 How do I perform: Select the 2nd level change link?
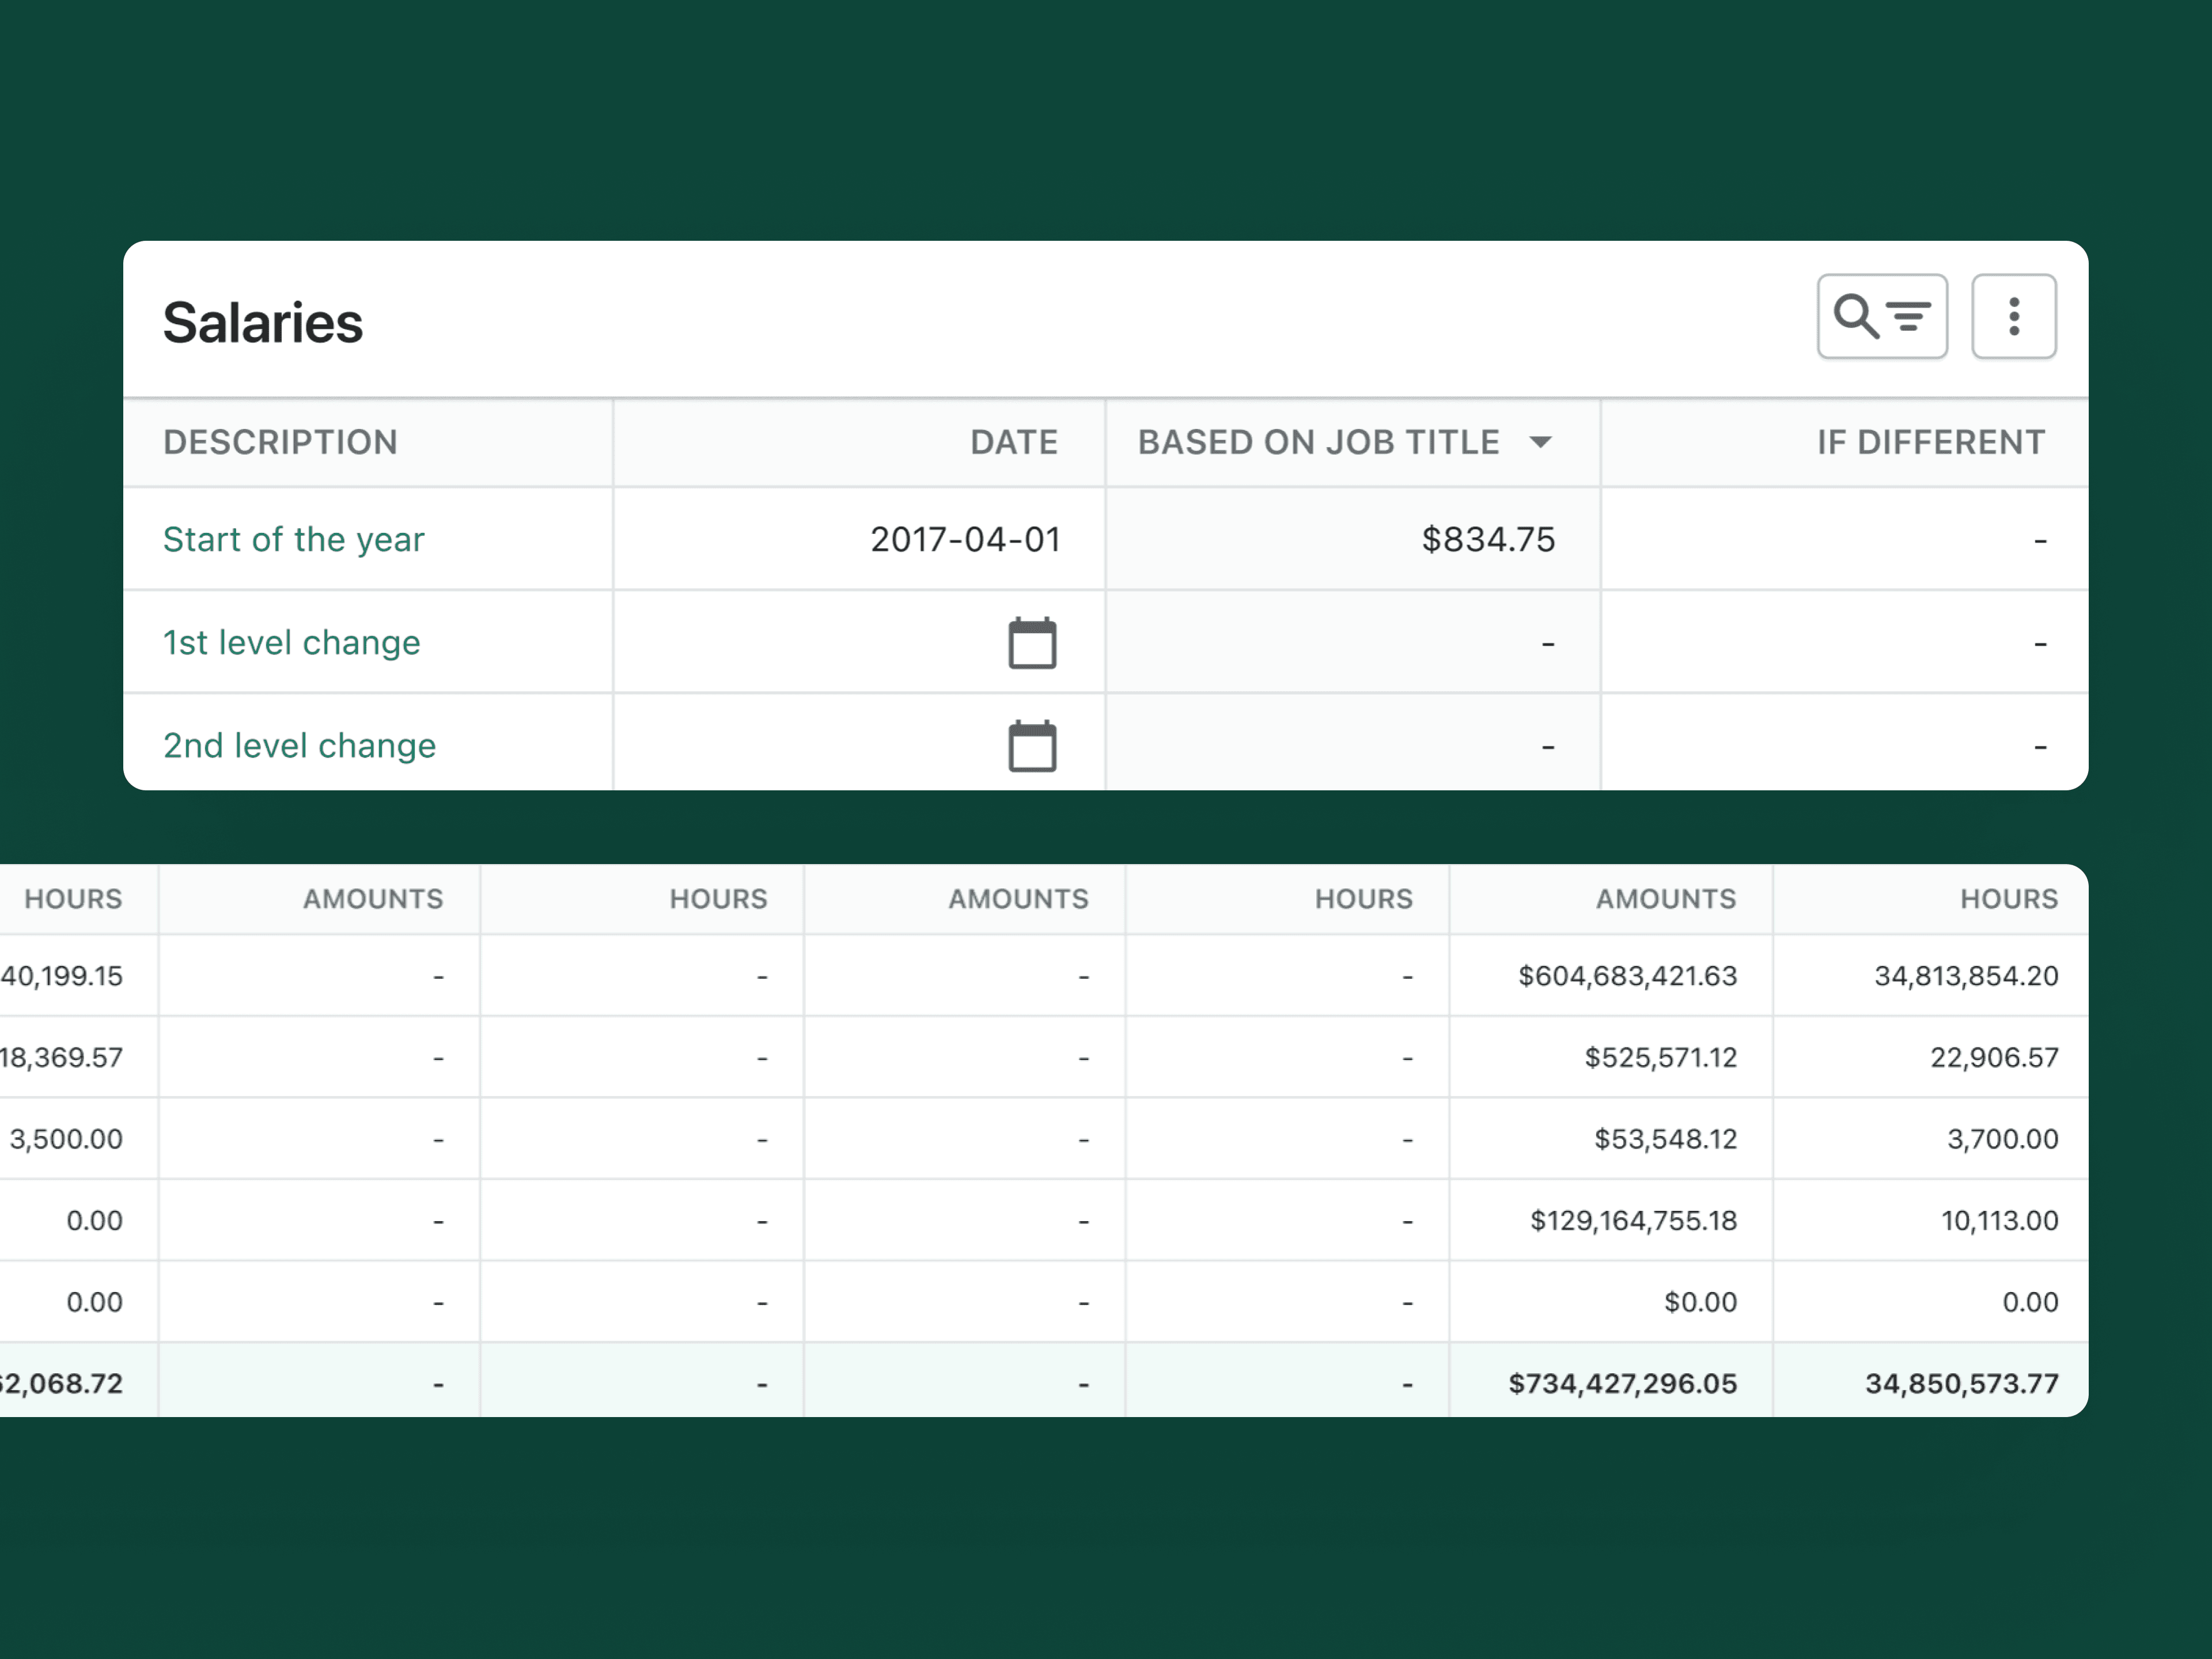point(299,745)
